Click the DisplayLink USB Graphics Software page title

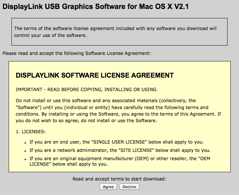[x=95, y=7]
